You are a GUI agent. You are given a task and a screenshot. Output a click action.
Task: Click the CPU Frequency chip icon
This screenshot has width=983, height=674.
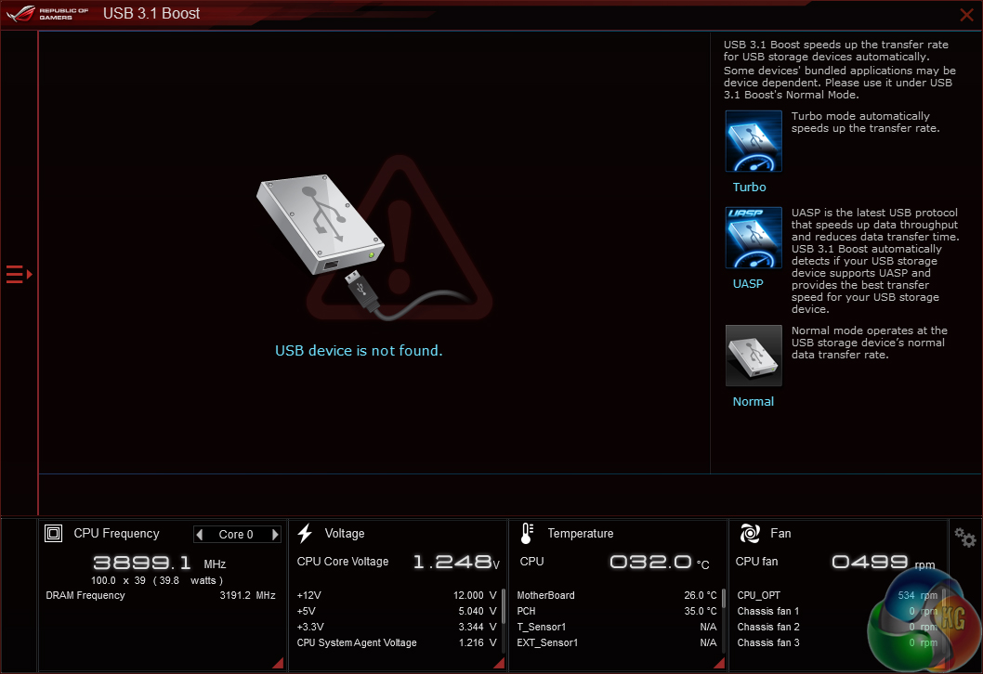point(53,533)
